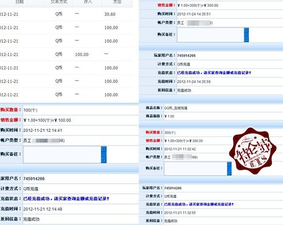Click blue 已经充值成功 status above 2012-11-21 11:32:55
Image resolution: width=283 pixels, height=225 pixels.
(x=199, y=205)
